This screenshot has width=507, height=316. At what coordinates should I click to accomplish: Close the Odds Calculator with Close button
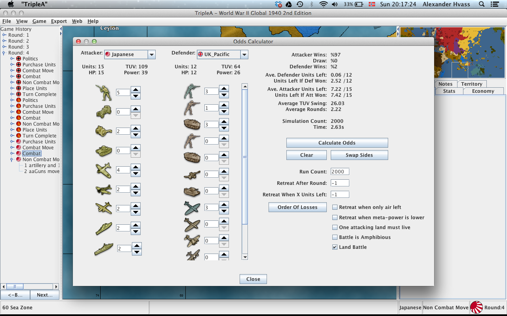click(x=253, y=279)
